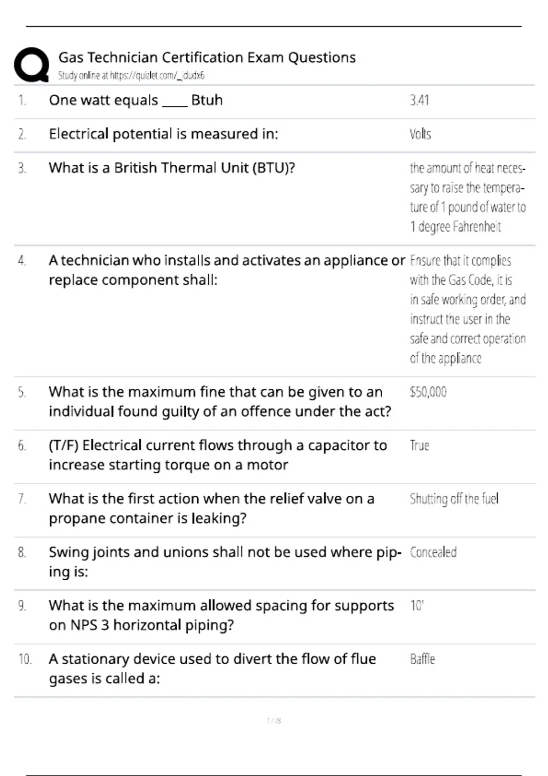This screenshot has height=776, width=548.
Task: Click the BTU definition answer text
Action: 468,197
